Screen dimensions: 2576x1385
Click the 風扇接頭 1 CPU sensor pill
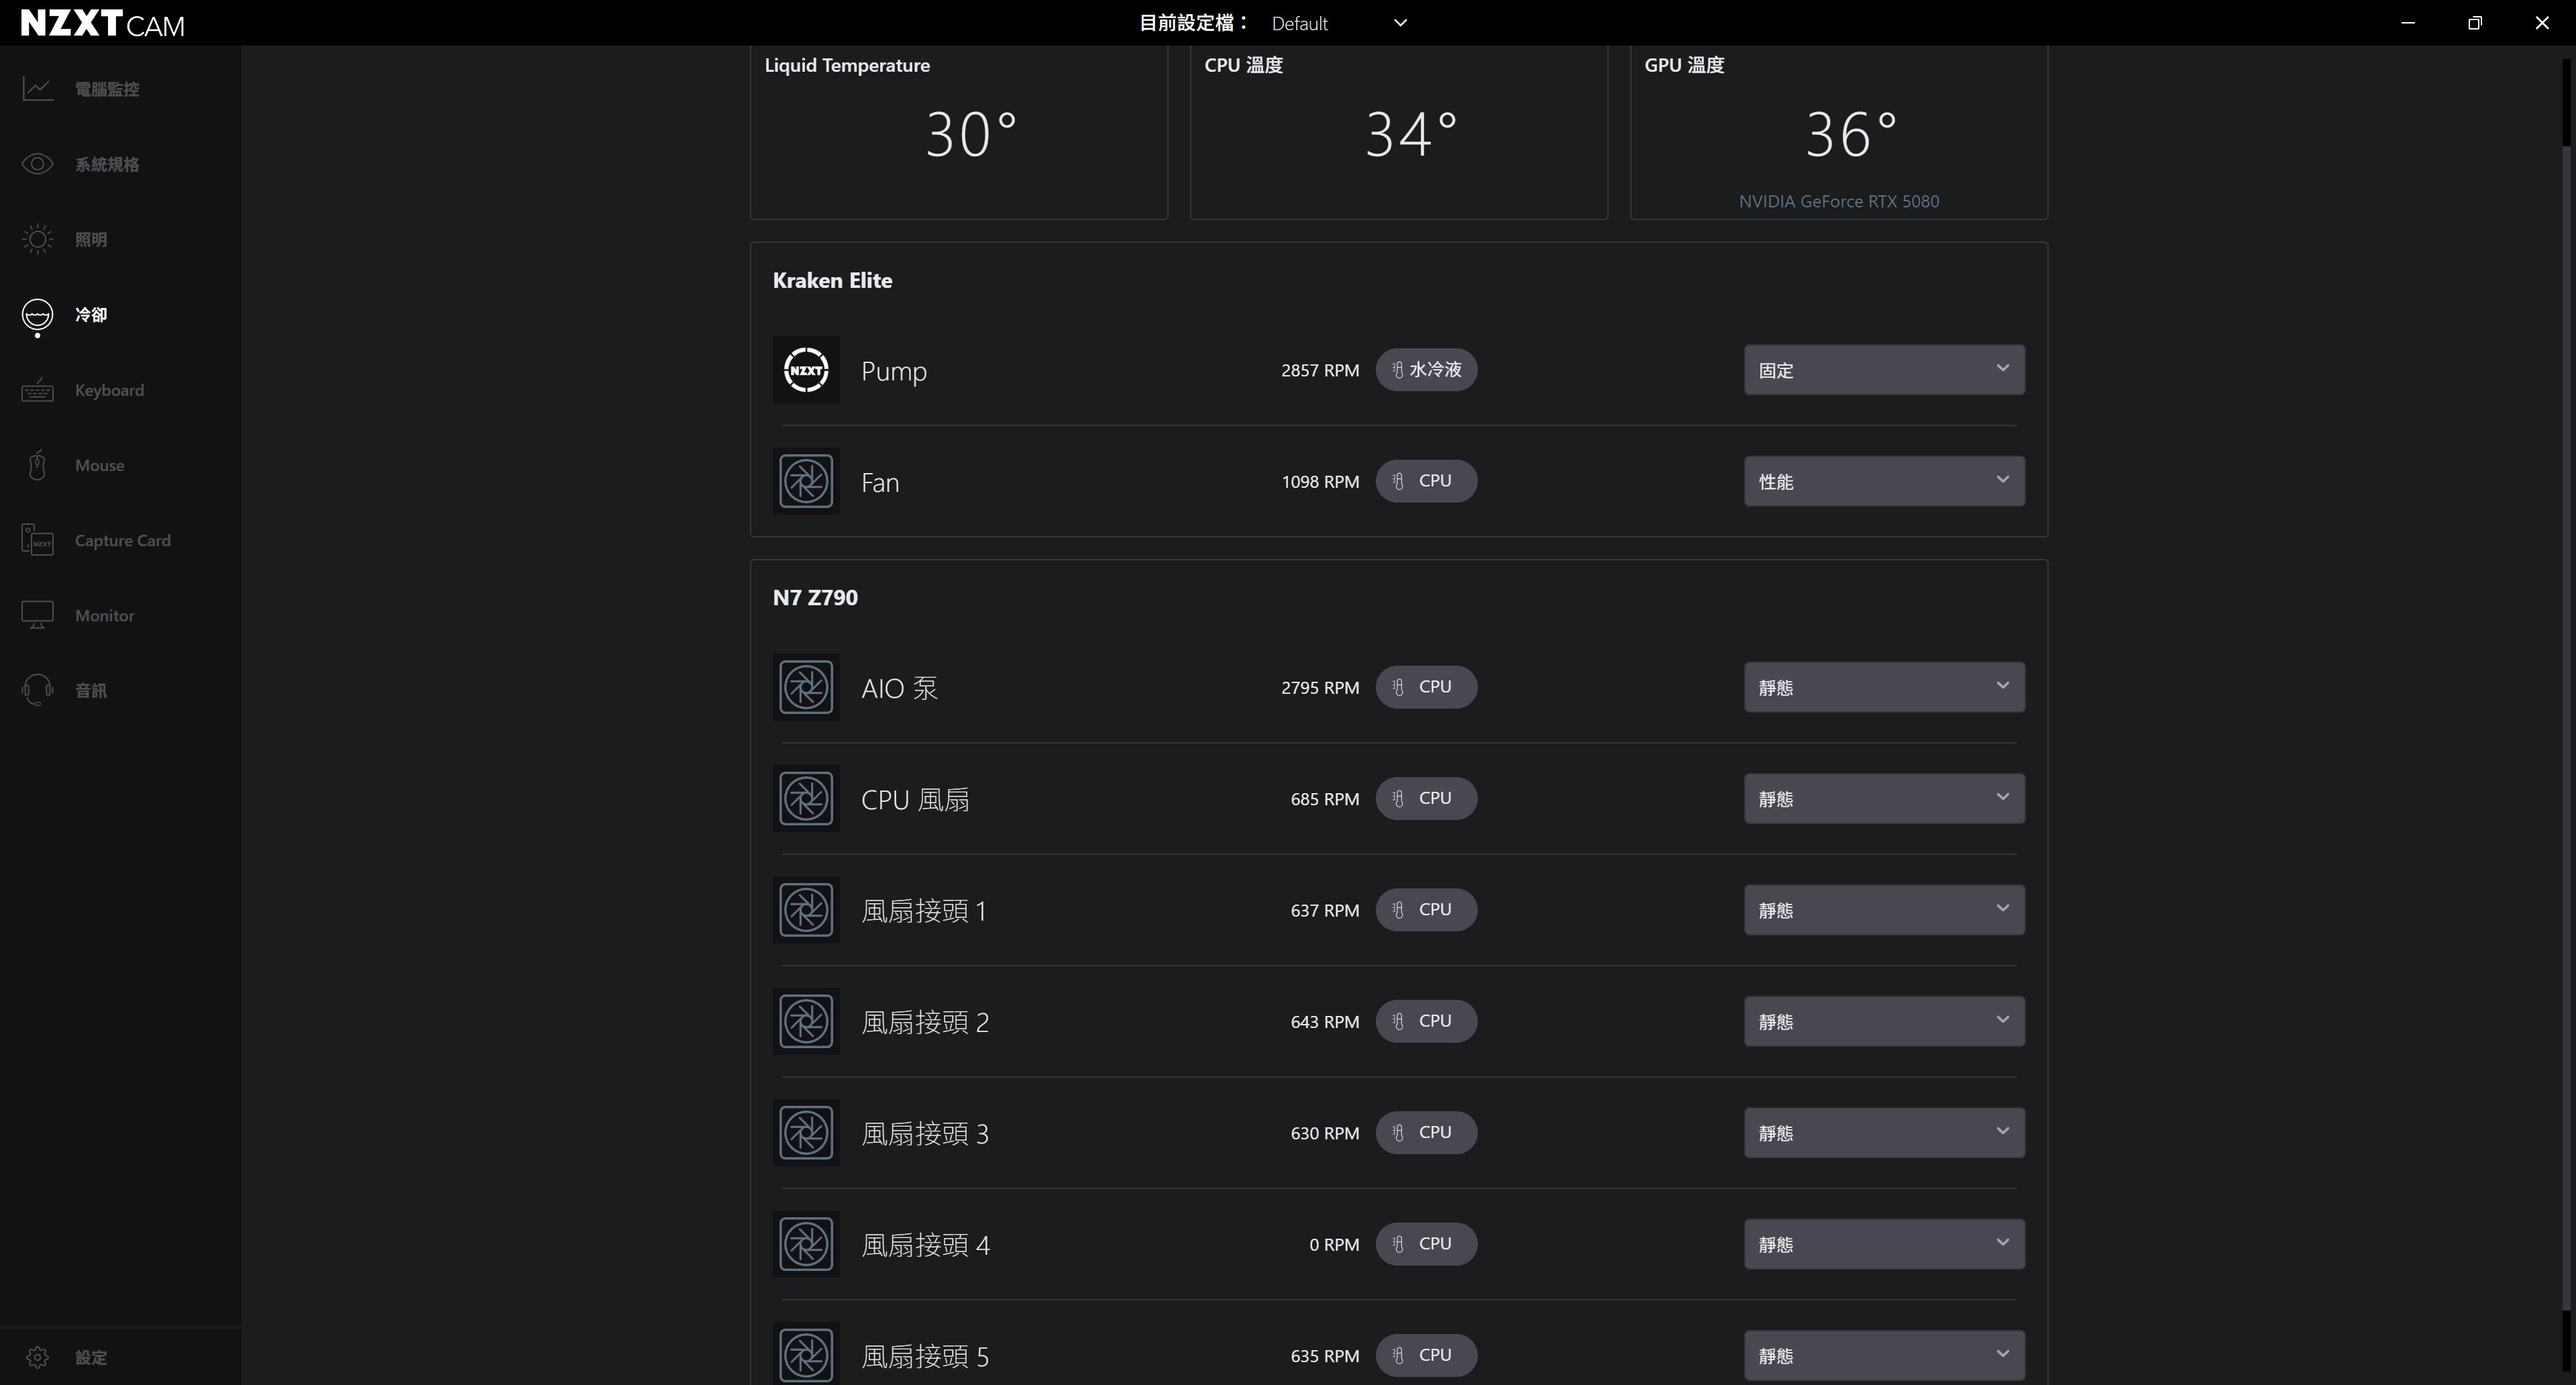[x=1426, y=910]
